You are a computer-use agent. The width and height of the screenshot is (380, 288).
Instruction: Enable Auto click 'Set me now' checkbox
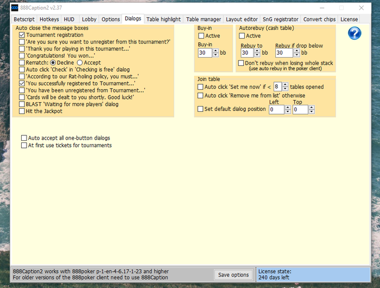click(200, 87)
